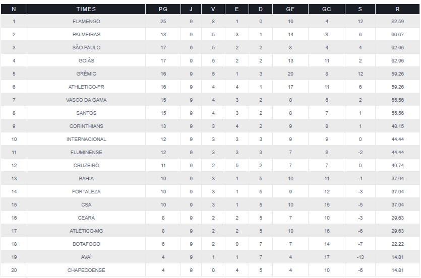Select Botafogo in the standings
This screenshot has height=278, width=421.
86,244
